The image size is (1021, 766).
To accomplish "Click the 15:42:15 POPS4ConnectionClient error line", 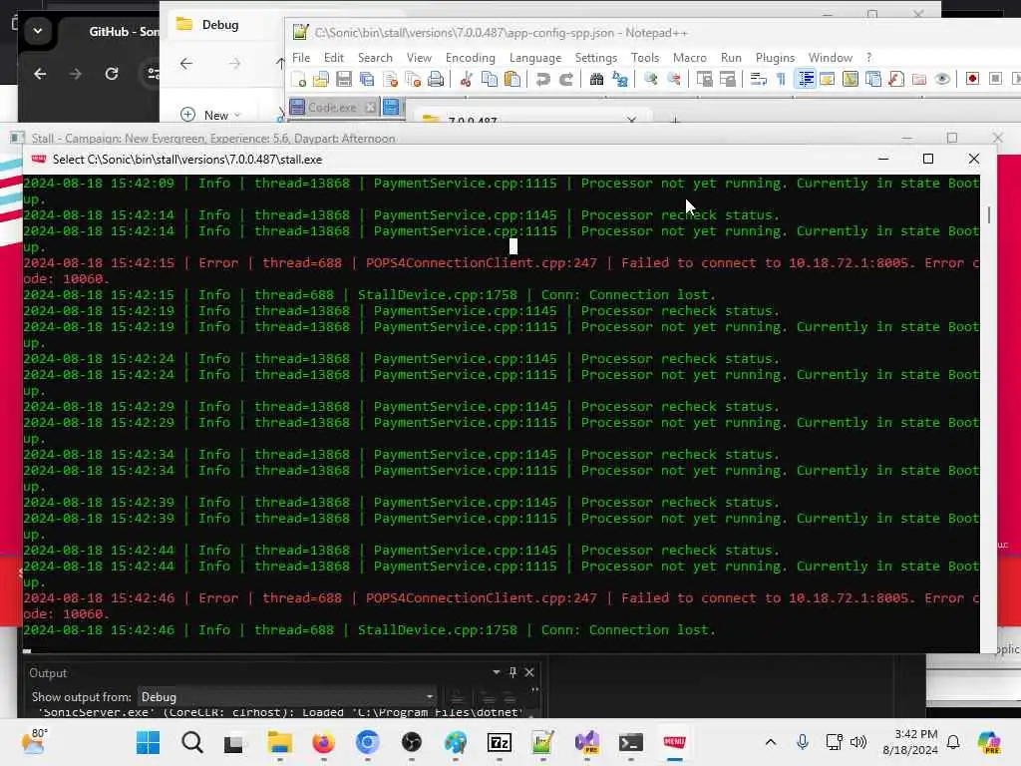I will (502, 271).
